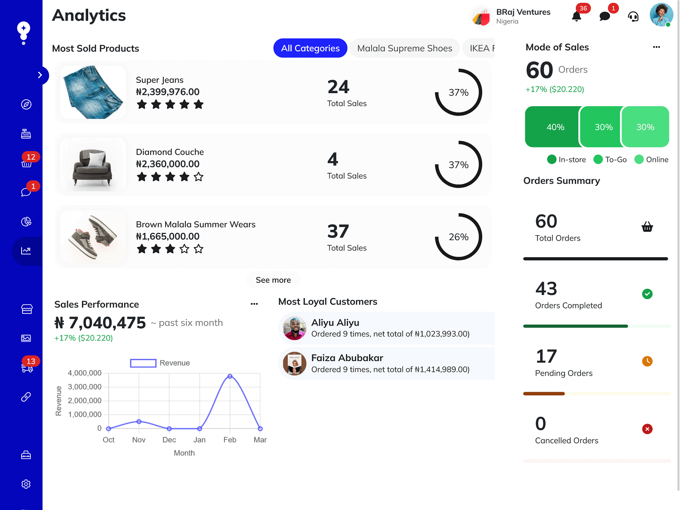Screen dimensions: 681x510
Task: Toggle the In-store legend dot
Action: 551,159
